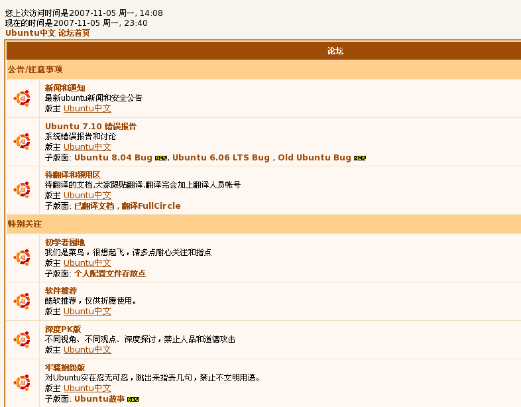The width and height of the screenshot is (521, 407).
Task: Click moderator Ubuntu中文 under 待翻译和领用区
Action: (87, 196)
